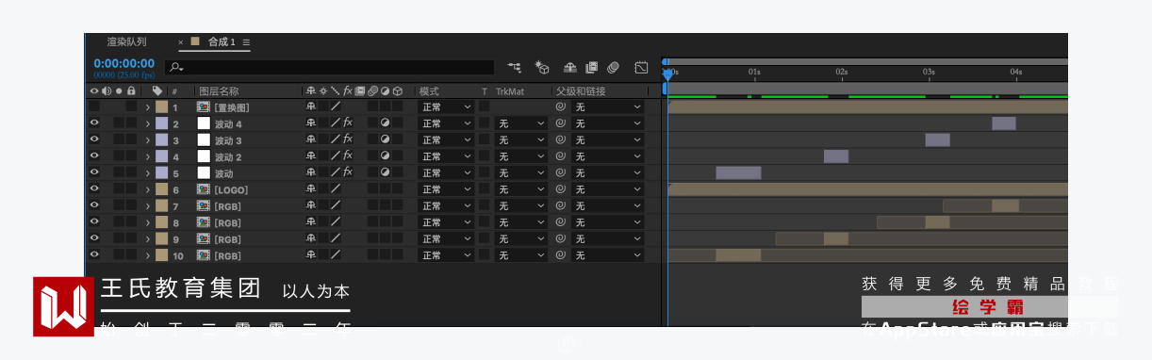The width and height of the screenshot is (1152, 360).
Task: Click the lock column header icon
Action: tap(132, 91)
